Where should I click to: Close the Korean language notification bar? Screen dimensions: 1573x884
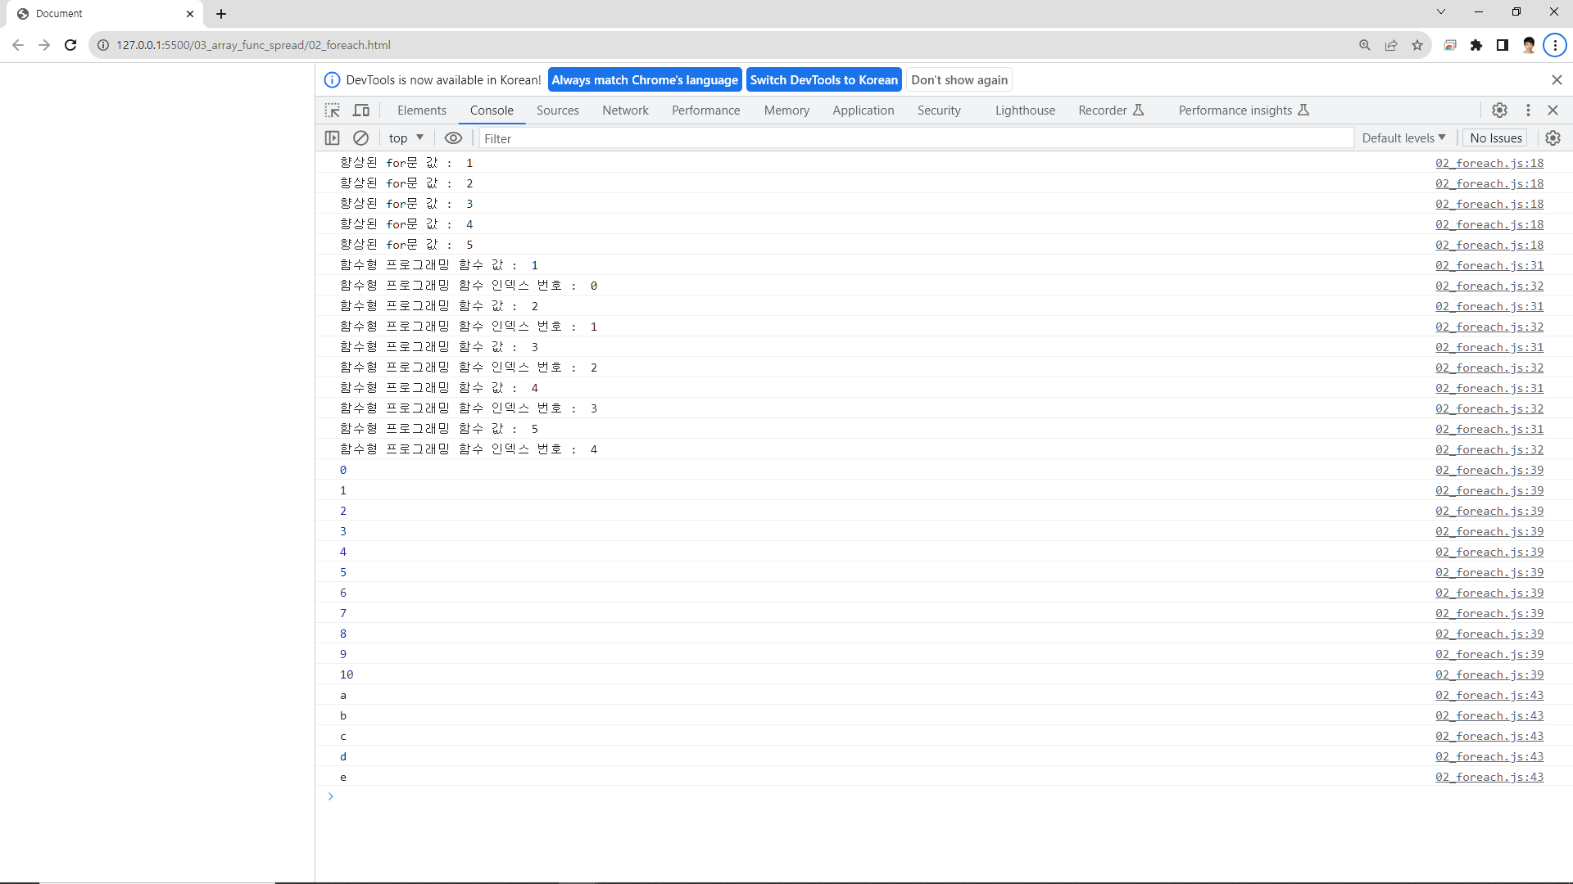pyautogui.click(x=1557, y=80)
